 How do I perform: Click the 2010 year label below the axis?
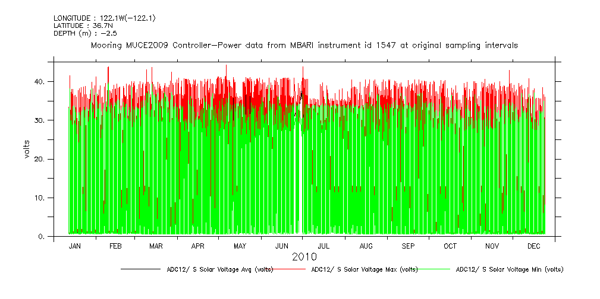(x=304, y=257)
